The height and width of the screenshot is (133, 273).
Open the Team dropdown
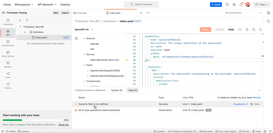tap(262, 4)
